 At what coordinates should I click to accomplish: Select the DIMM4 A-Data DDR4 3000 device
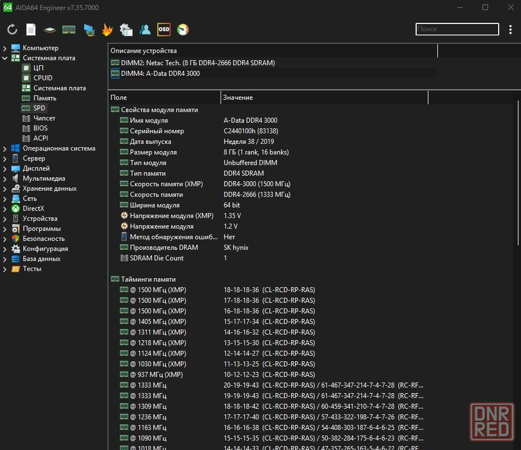tap(160, 74)
